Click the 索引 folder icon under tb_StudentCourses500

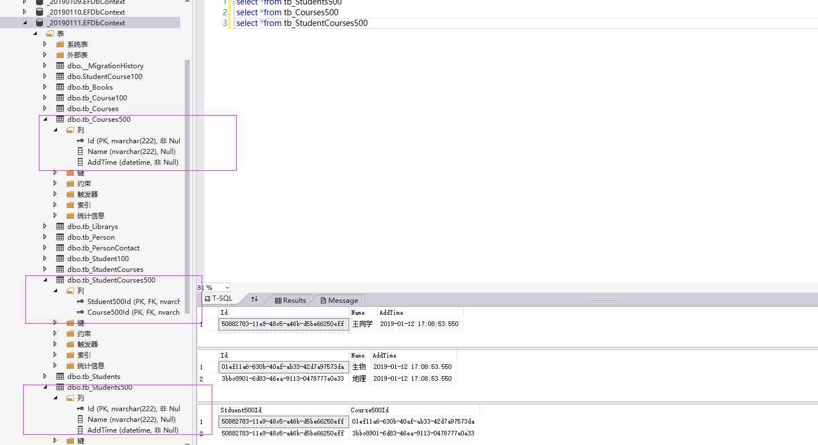coord(71,355)
